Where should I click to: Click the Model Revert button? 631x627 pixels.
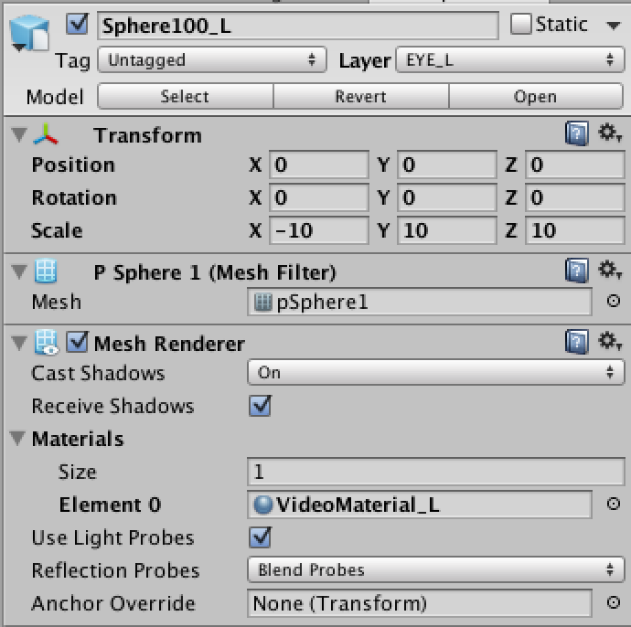[x=361, y=97]
